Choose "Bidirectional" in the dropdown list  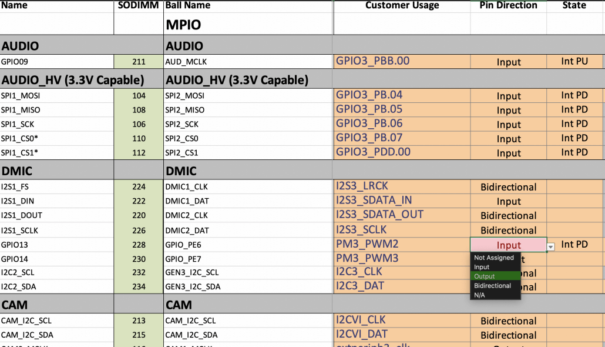click(x=495, y=286)
